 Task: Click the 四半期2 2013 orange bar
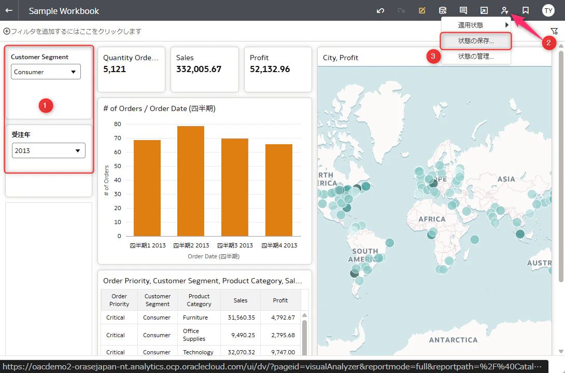click(191, 181)
